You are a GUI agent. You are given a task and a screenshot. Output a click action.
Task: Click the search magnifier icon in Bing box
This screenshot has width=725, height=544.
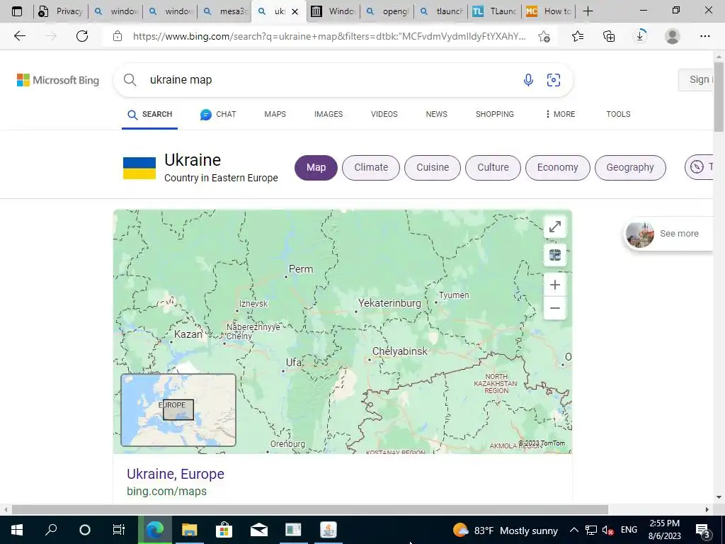130,79
